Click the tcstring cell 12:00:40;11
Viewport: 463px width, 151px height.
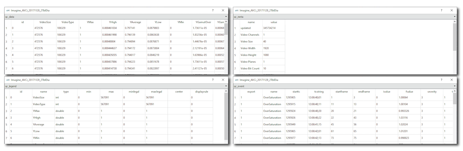tap(319, 105)
